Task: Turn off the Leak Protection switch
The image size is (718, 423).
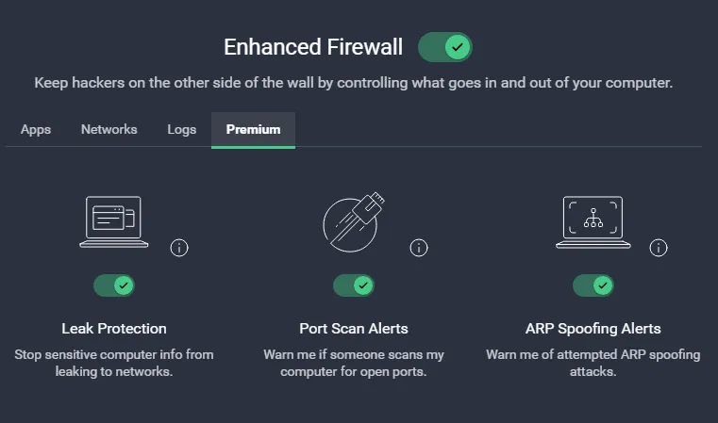Action: [114, 285]
